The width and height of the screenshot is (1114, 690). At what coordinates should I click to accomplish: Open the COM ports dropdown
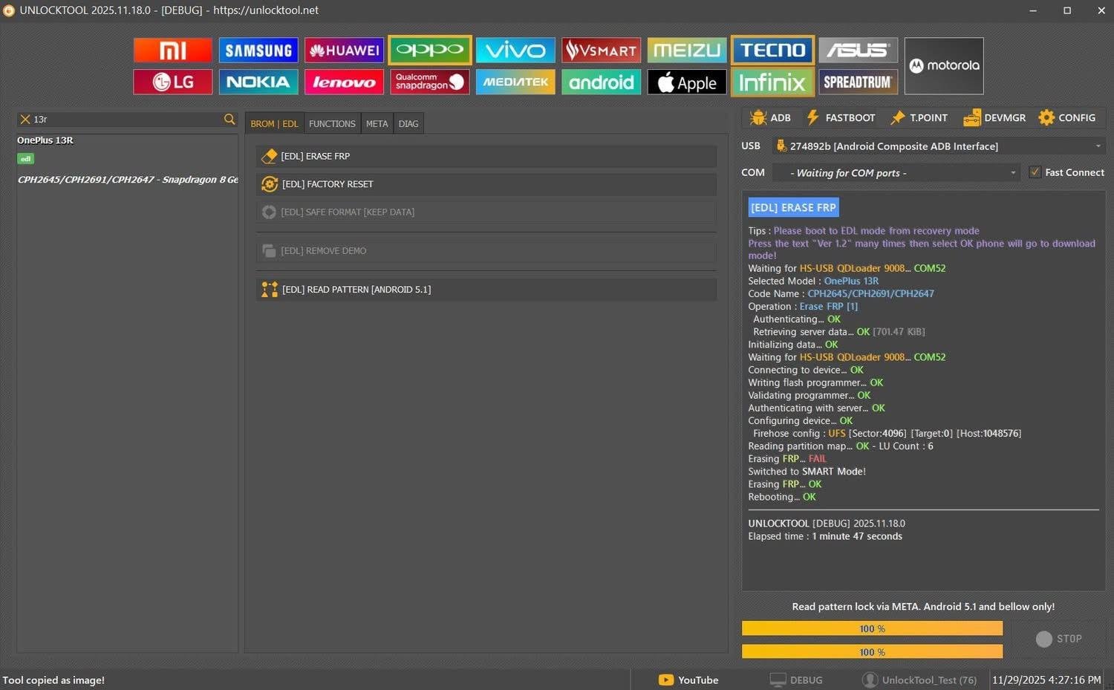coord(1013,173)
